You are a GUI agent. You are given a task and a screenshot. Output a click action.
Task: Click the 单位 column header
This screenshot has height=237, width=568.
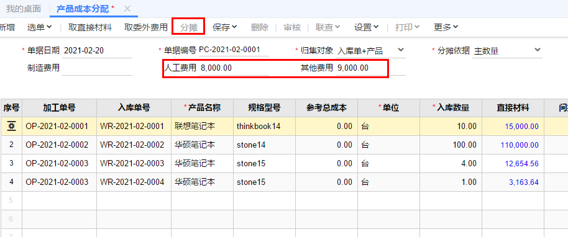[x=388, y=108]
